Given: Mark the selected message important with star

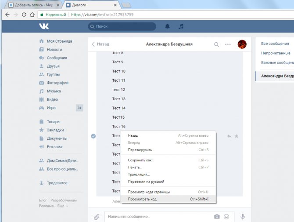Looking at the screenshot, I should point(237,136).
